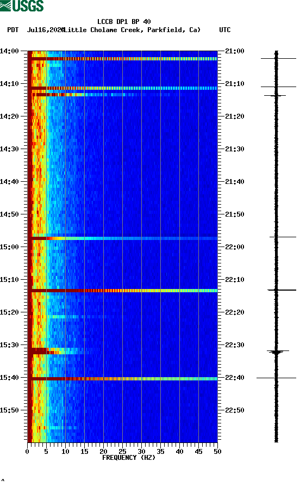Click the "25" frequency axis label
Viewport: 300px width, 486px height.
click(x=122, y=452)
